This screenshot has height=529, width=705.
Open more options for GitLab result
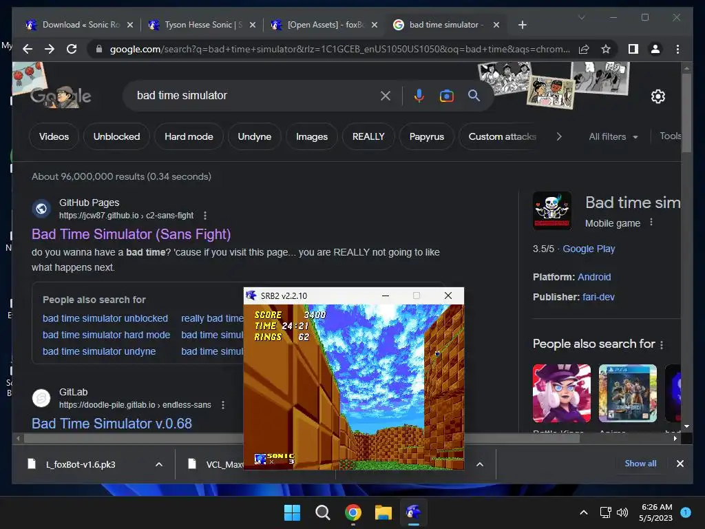point(223,405)
